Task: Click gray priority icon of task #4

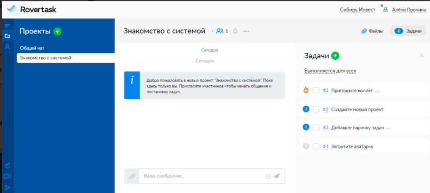Action: pyautogui.click(x=306, y=146)
